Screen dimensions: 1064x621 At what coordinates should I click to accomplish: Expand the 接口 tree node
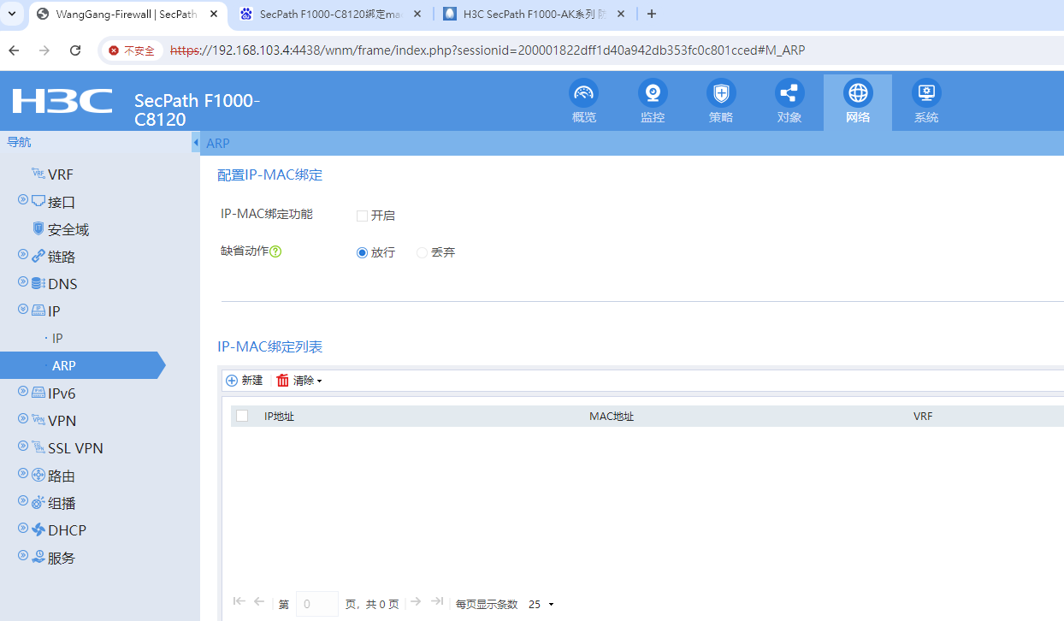(23, 199)
